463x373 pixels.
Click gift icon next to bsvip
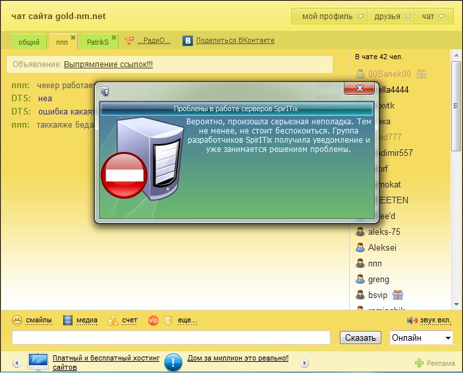[398, 295]
